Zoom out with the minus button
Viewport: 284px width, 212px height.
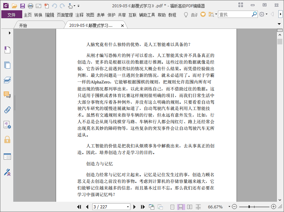click(x=234, y=207)
